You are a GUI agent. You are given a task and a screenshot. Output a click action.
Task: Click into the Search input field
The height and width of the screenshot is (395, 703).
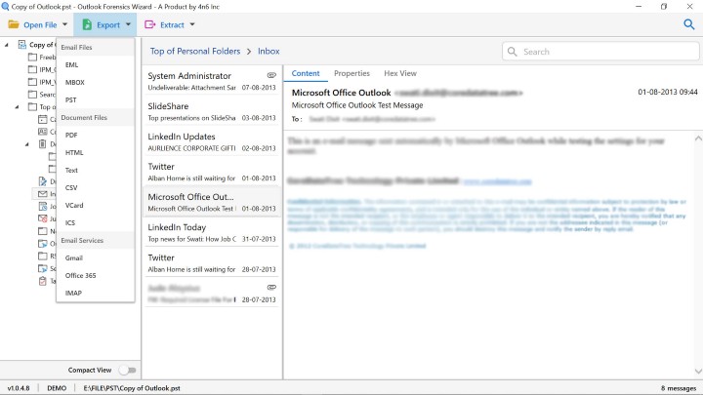tap(600, 52)
